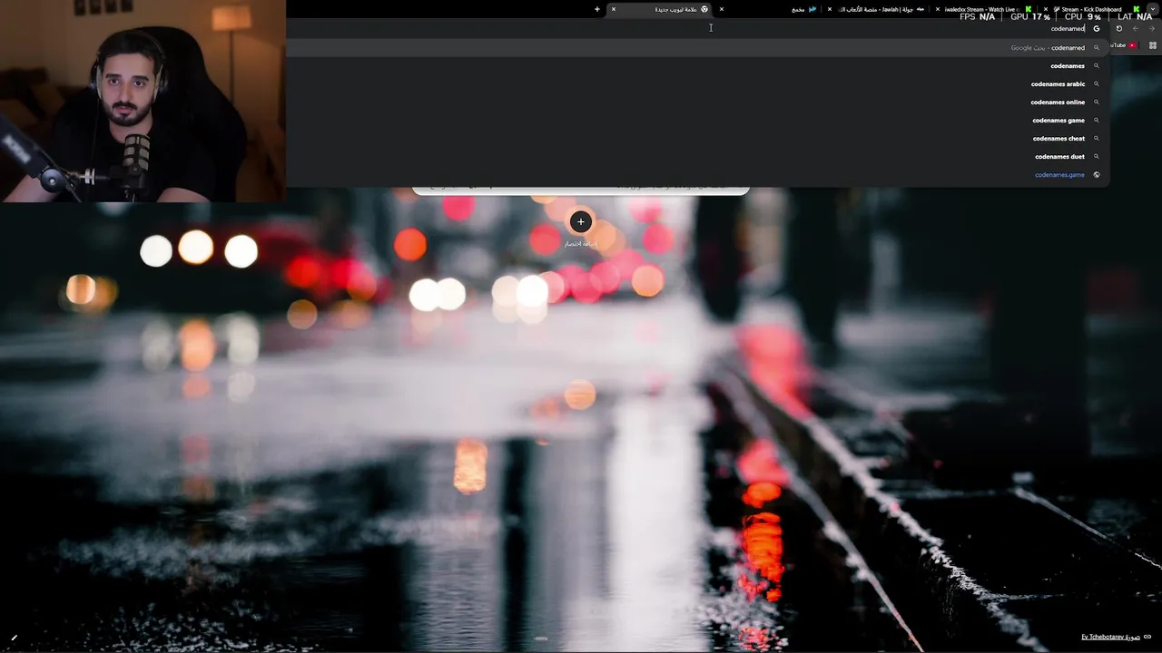The height and width of the screenshot is (653, 1162).
Task: Choose the 'codenames cheat' suggestion
Action: point(697,138)
